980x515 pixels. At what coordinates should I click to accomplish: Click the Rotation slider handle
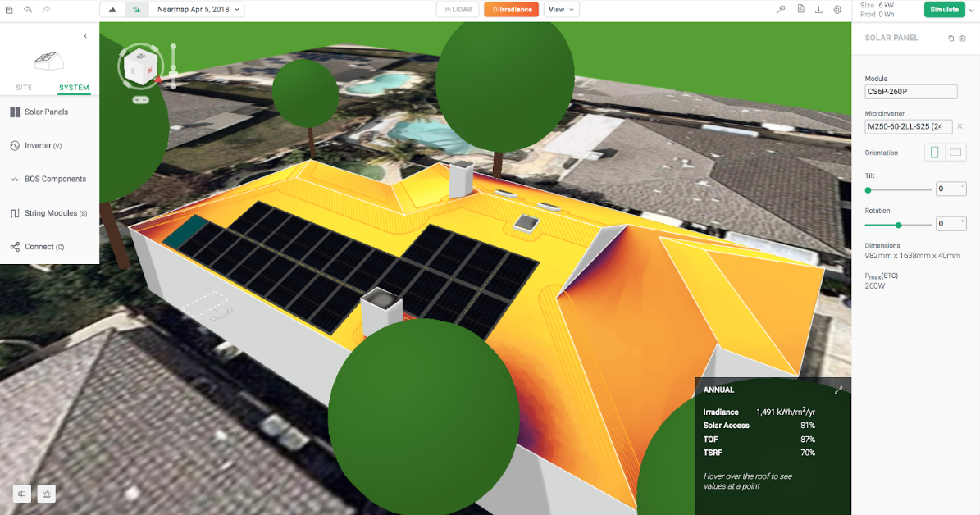(x=899, y=225)
